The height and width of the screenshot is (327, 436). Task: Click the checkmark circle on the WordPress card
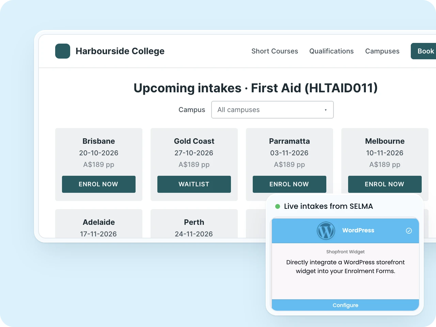(409, 231)
